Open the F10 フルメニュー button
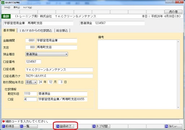The width and height of the screenshot is (185, 130). 173,126
